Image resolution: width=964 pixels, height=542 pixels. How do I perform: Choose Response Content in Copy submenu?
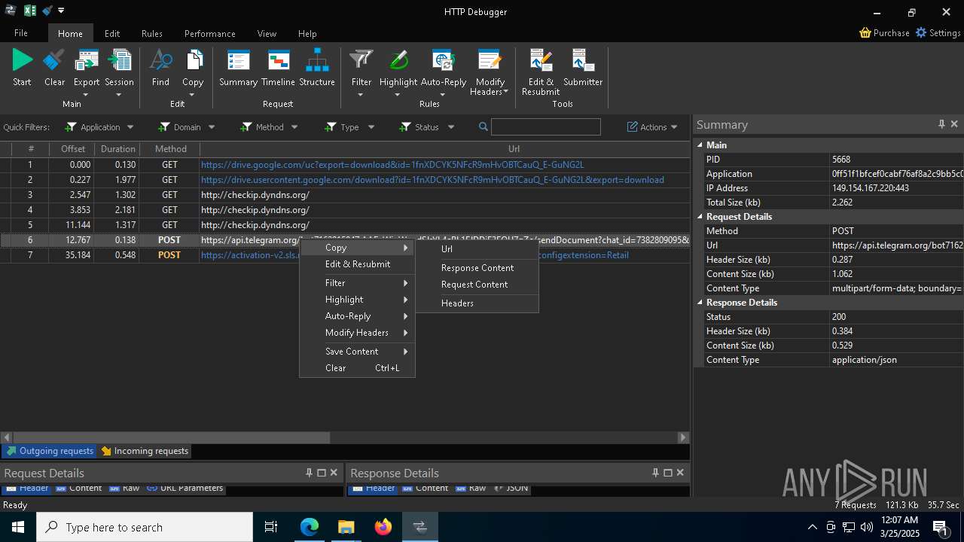tap(477, 268)
